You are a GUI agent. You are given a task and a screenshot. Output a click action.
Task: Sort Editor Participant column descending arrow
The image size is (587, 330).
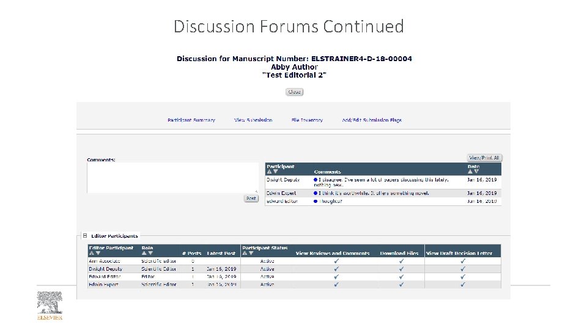[x=98, y=253]
